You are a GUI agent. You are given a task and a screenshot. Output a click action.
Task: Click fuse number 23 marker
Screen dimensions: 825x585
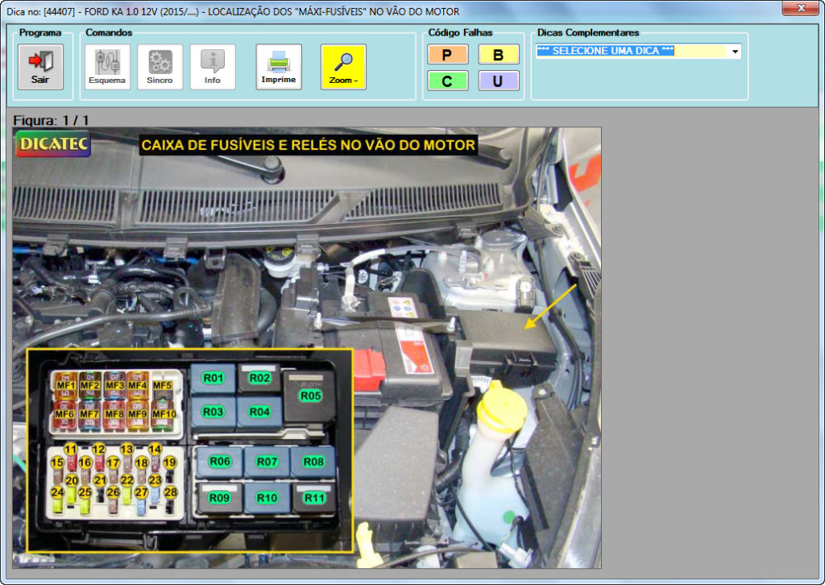[x=155, y=480]
